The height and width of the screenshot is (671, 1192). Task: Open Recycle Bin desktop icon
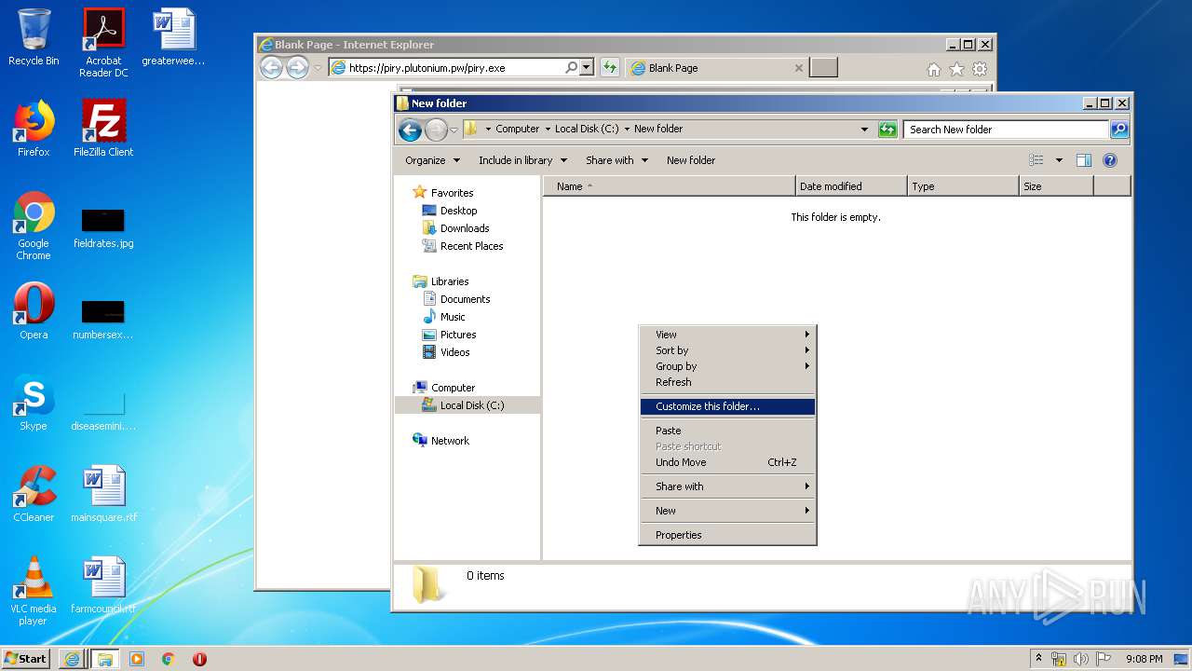click(x=34, y=37)
